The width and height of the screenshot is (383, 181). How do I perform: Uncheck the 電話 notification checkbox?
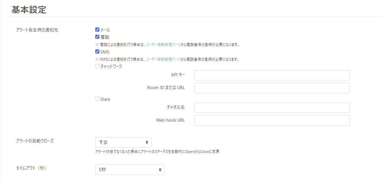point(97,37)
